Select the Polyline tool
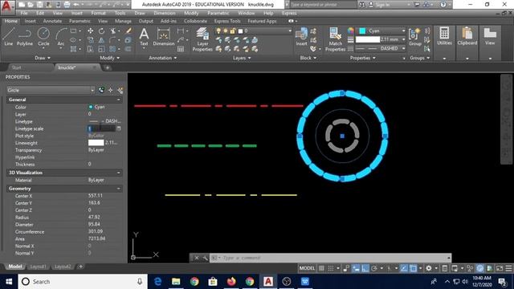This screenshot has height=289, width=514. click(x=25, y=37)
